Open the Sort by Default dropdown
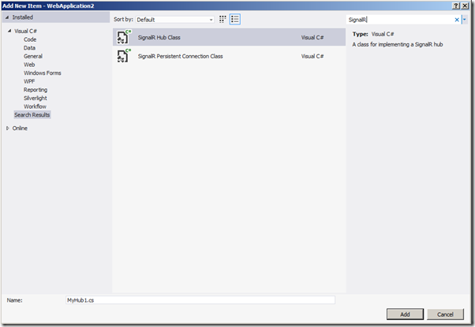Viewport: 475px width, 327px height. (x=175, y=20)
